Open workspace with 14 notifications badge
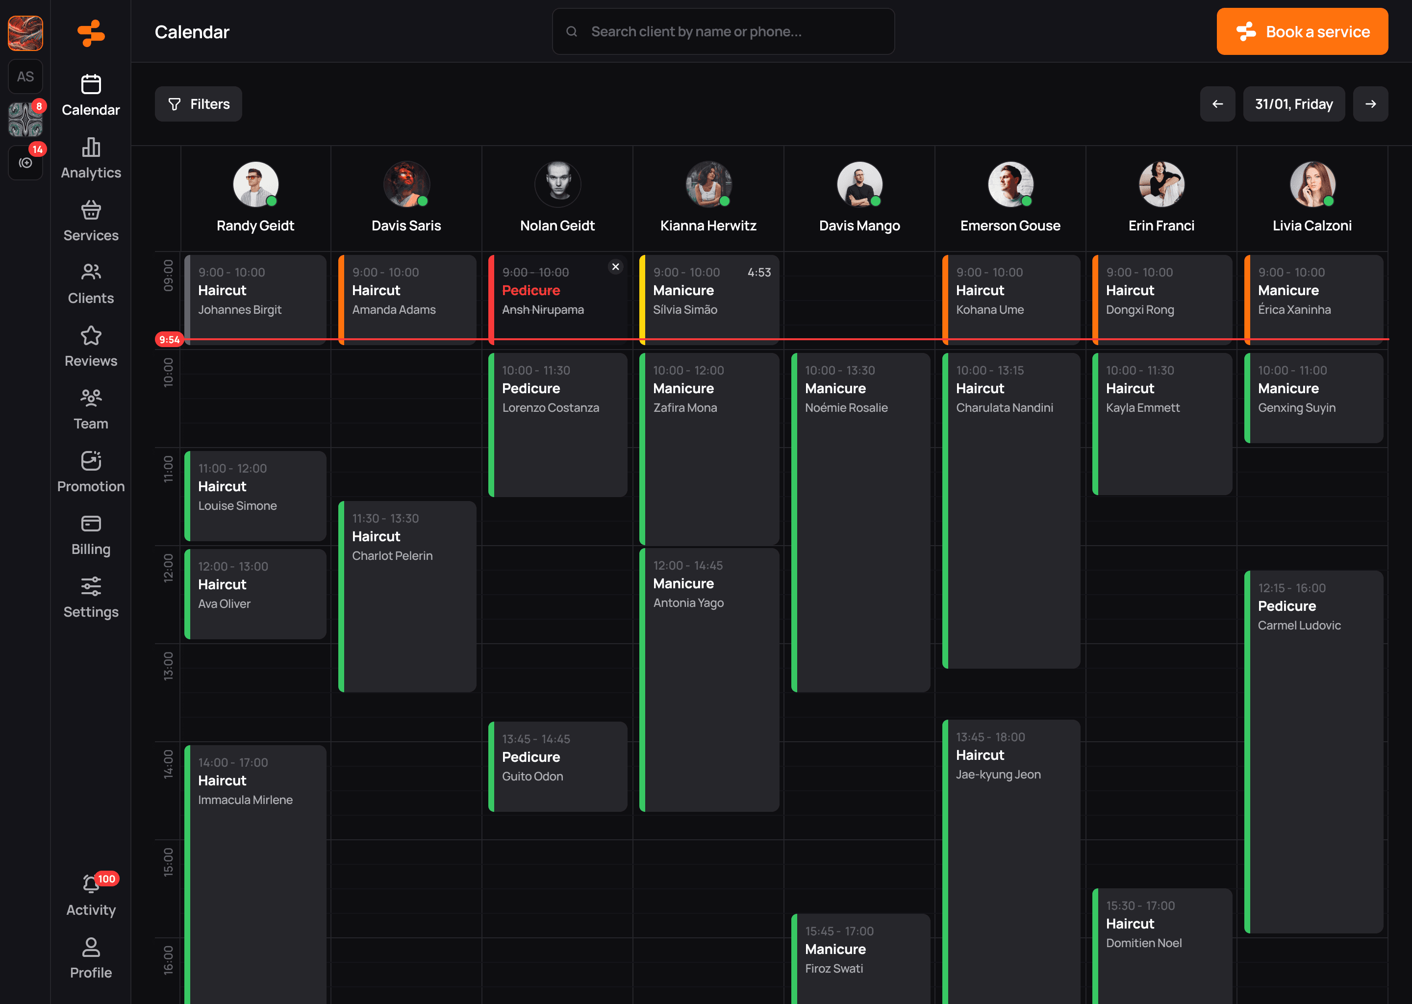The image size is (1412, 1004). [x=25, y=163]
